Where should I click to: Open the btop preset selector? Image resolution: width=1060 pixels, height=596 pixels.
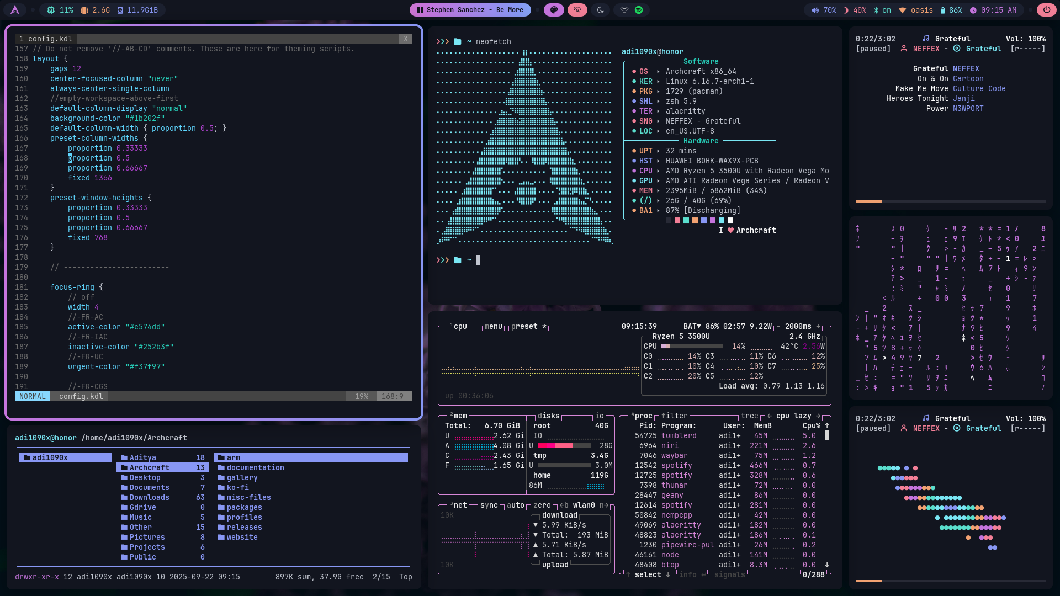(x=524, y=327)
